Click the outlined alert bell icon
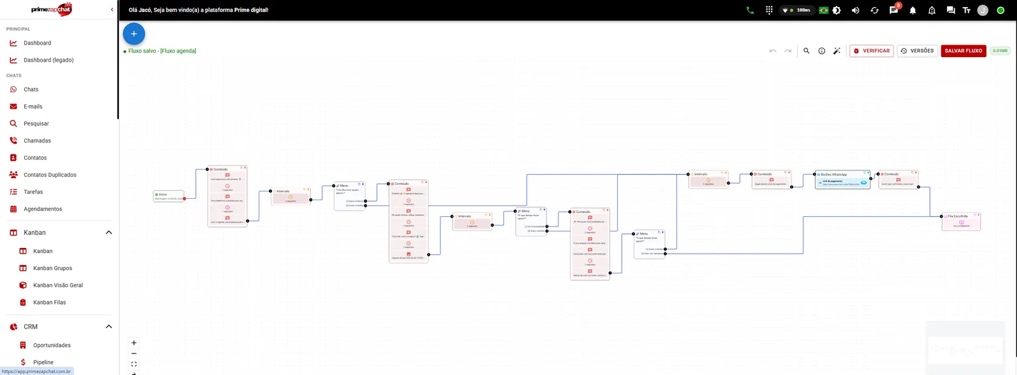 coord(932,10)
